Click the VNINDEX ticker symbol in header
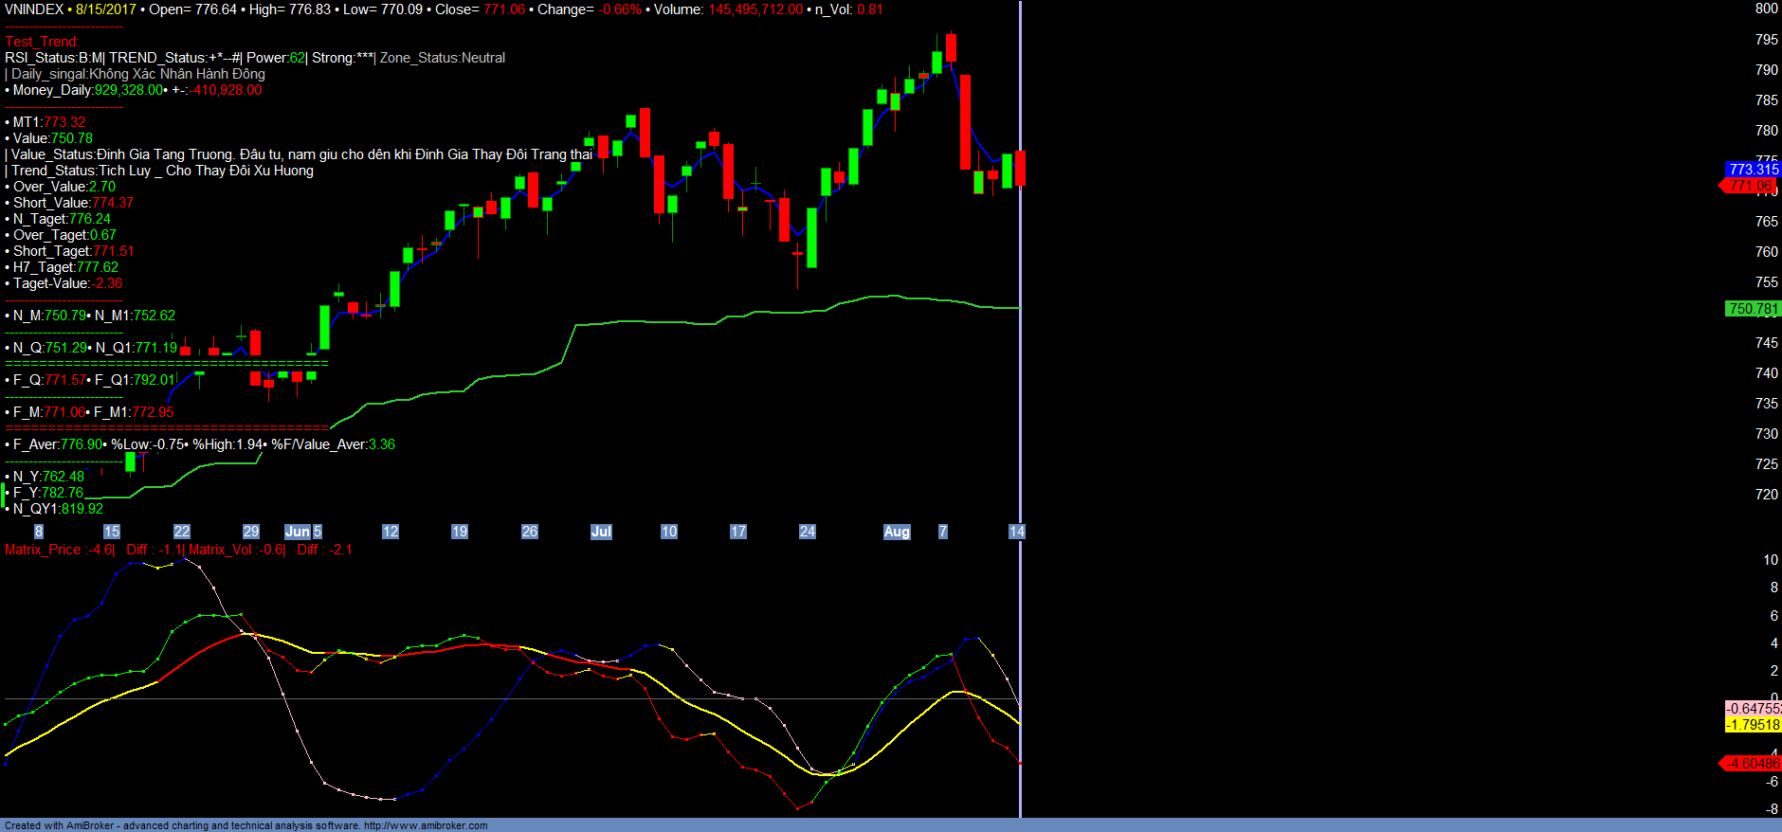 (x=34, y=9)
